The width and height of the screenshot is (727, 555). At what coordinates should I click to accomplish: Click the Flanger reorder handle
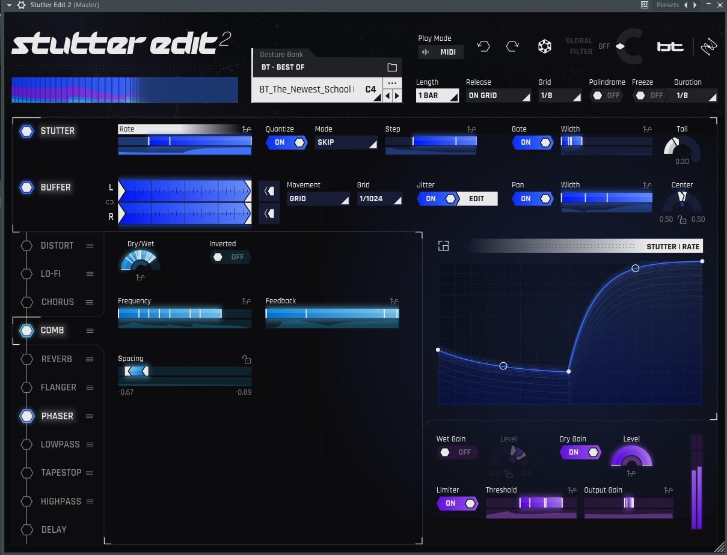click(90, 387)
